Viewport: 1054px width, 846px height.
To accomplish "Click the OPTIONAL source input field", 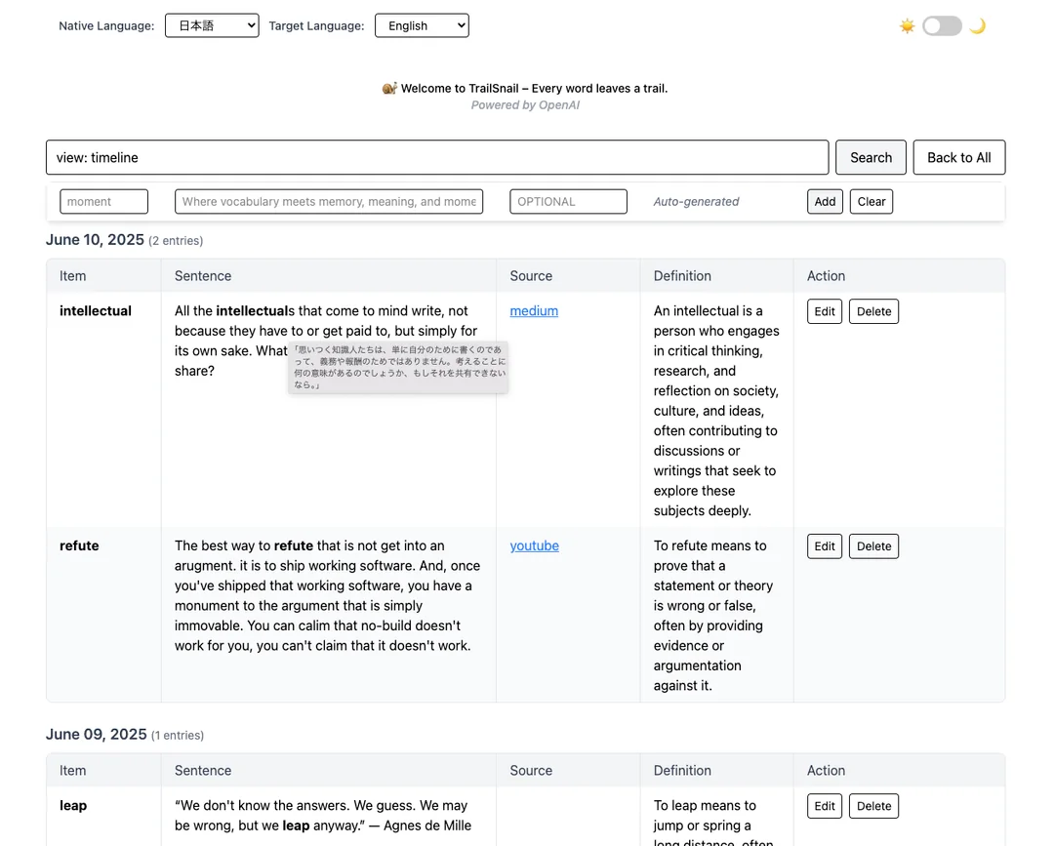I will [x=568, y=202].
